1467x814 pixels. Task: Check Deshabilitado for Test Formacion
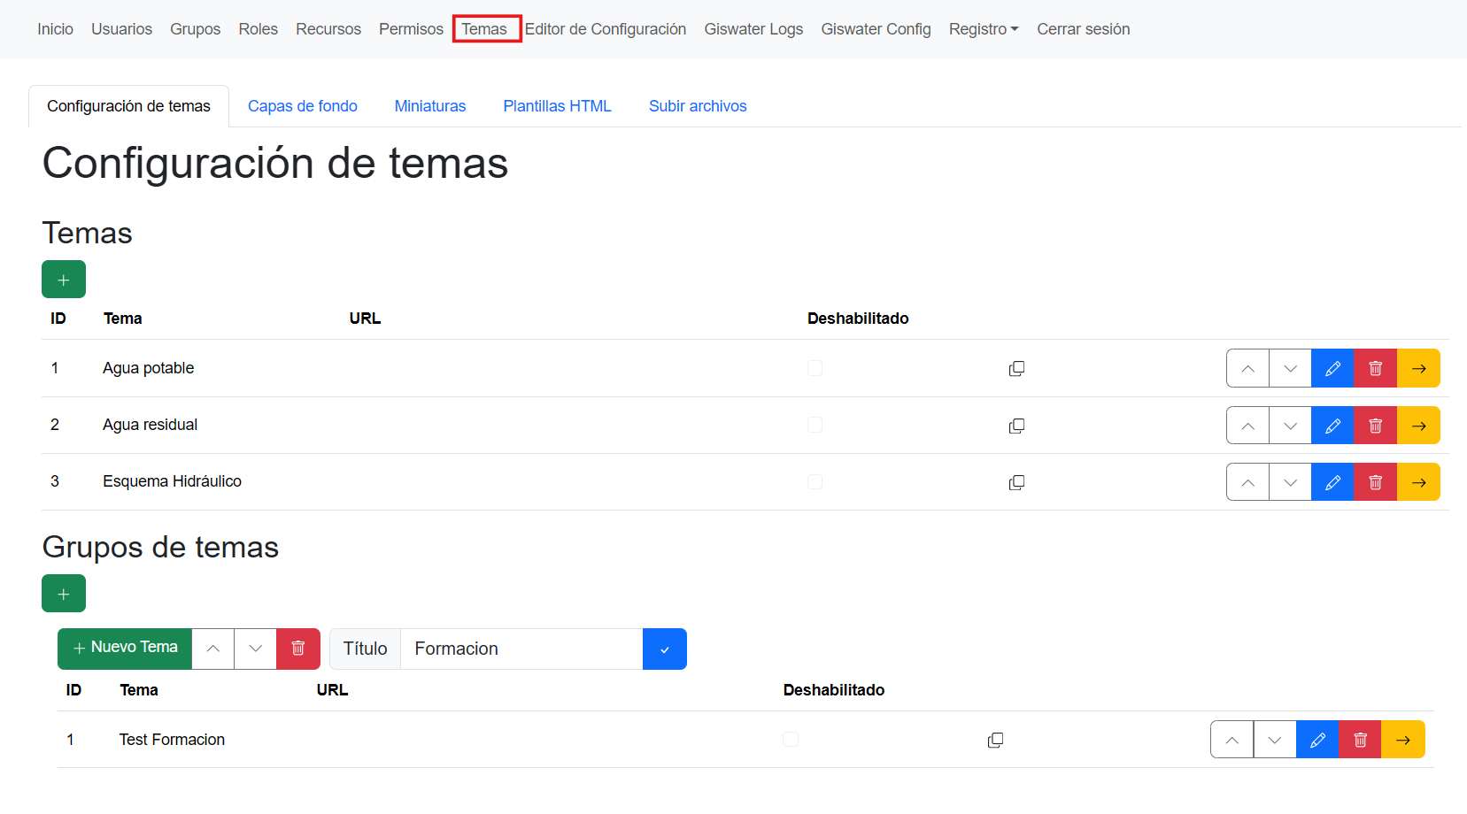(790, 739)
